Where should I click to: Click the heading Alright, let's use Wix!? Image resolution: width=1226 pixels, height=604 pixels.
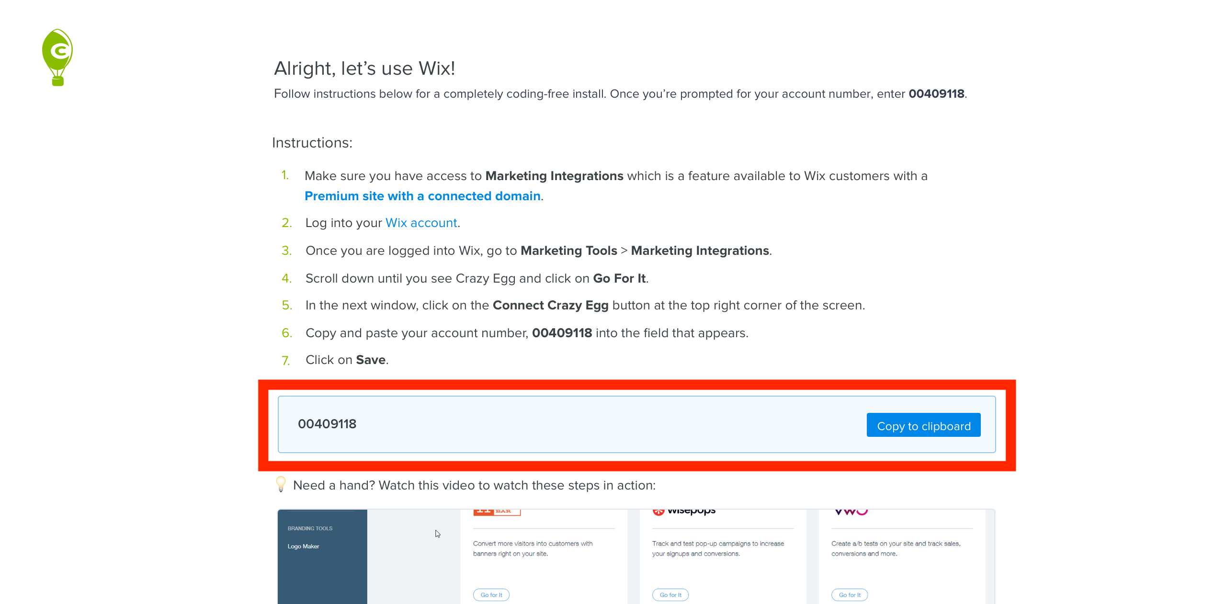tap(364, 68)
